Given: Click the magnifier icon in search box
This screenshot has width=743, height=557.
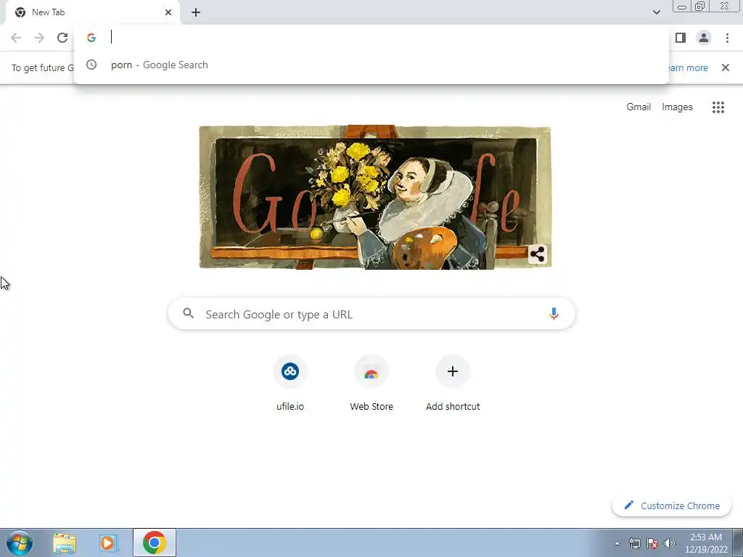Looking at the screenshot, I should coord(189,313).
